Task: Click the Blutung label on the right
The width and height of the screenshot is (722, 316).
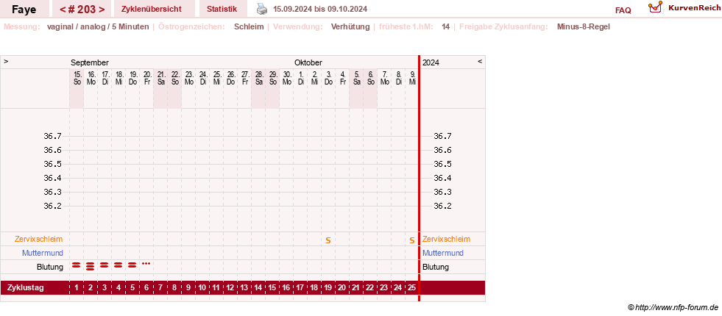Action: tap(436, 267)
